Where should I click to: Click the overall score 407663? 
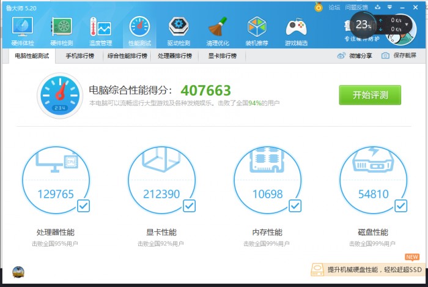tap(206, 91)
